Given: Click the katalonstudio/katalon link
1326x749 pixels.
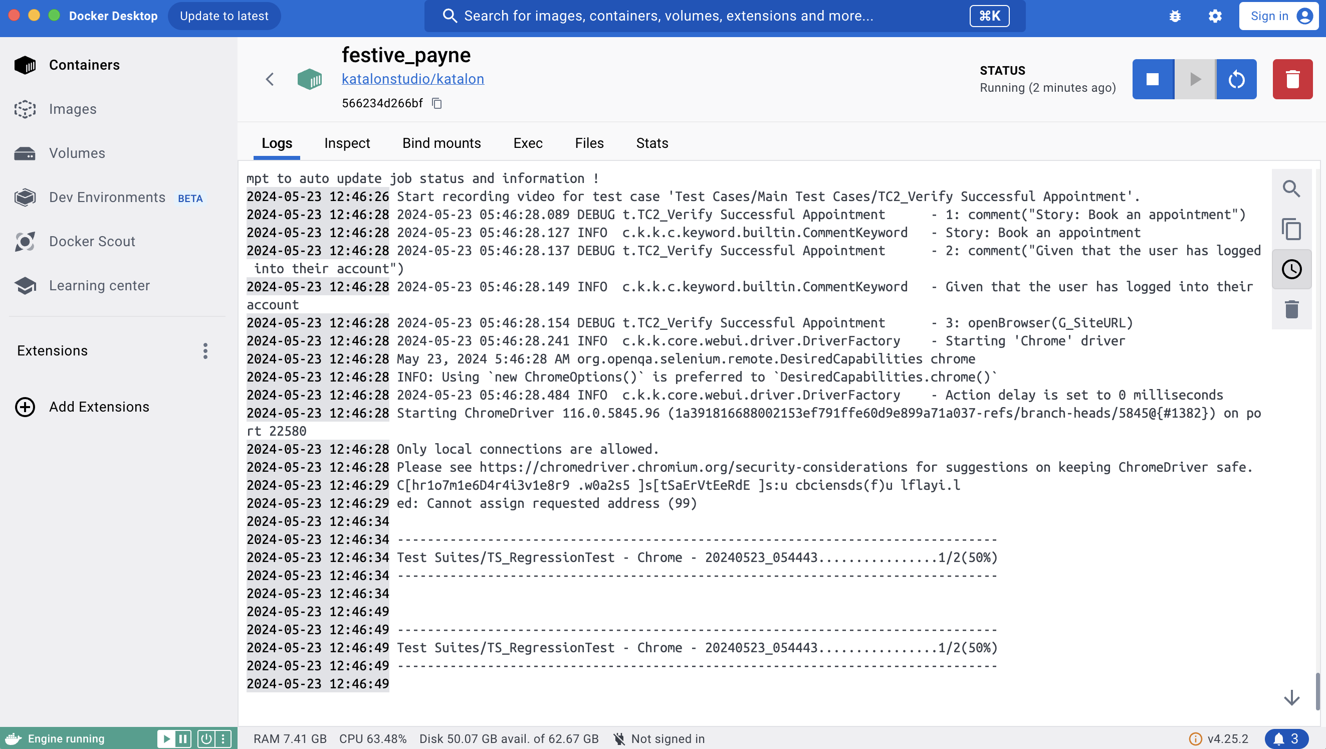Looking at the screenshot, I should (x=412, y=78).
